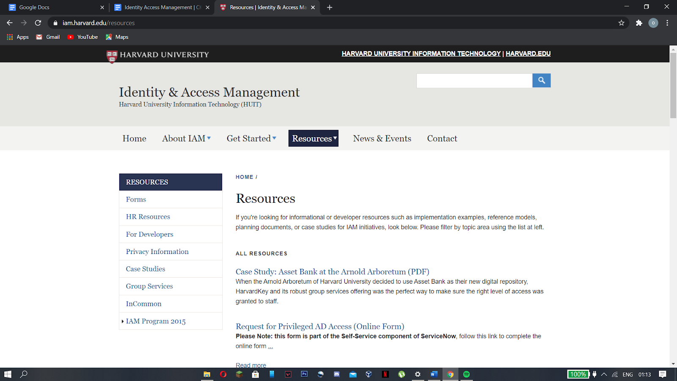Close the Resources browser tab

point(313,7)
